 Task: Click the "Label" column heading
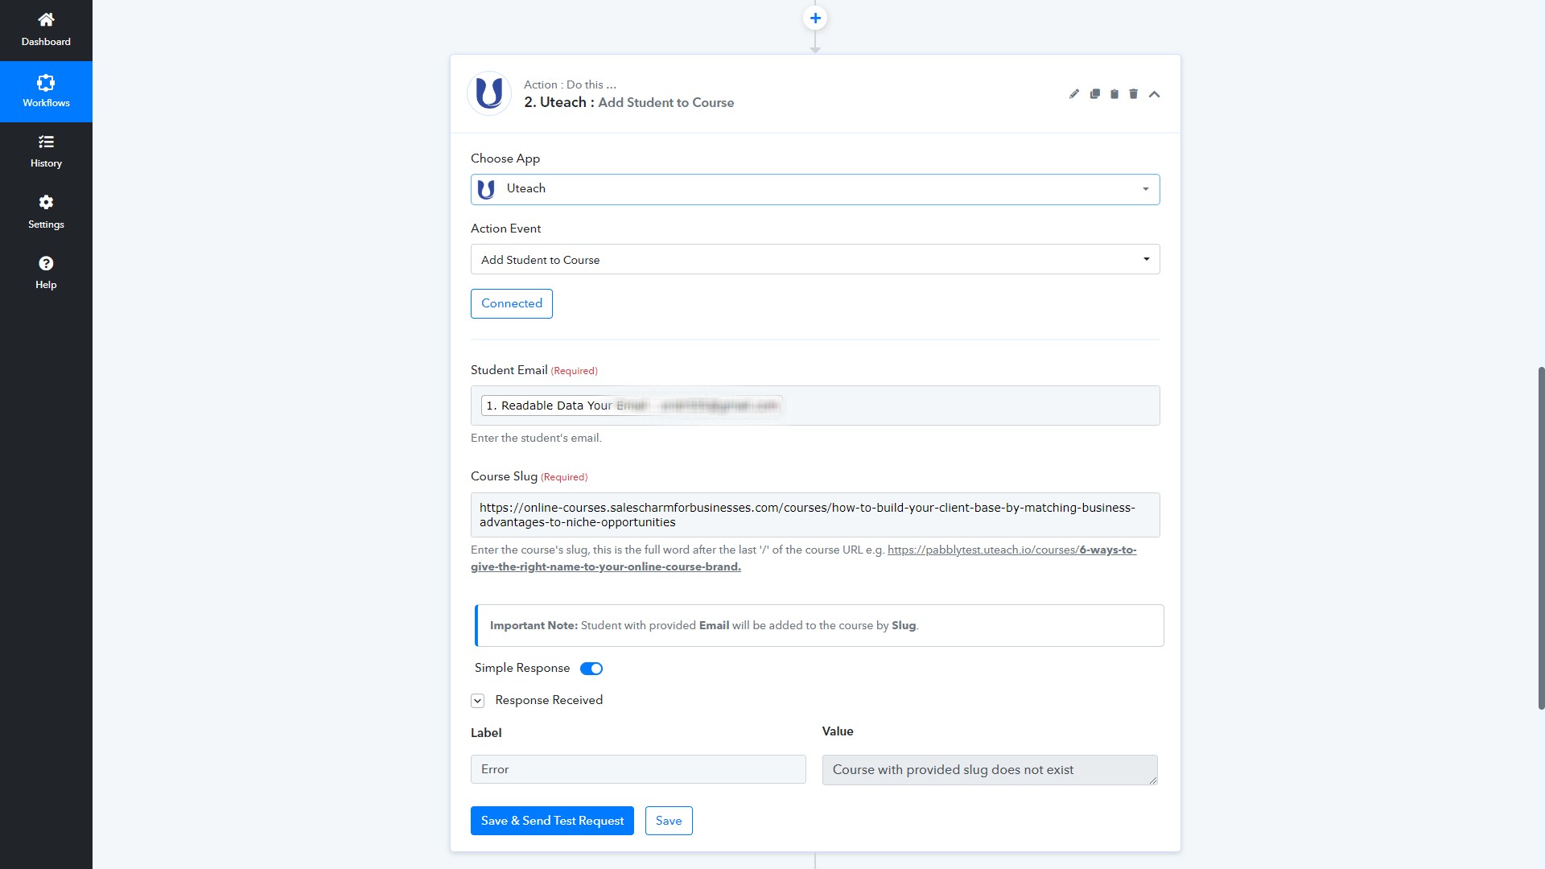click(x=486, y=733)
